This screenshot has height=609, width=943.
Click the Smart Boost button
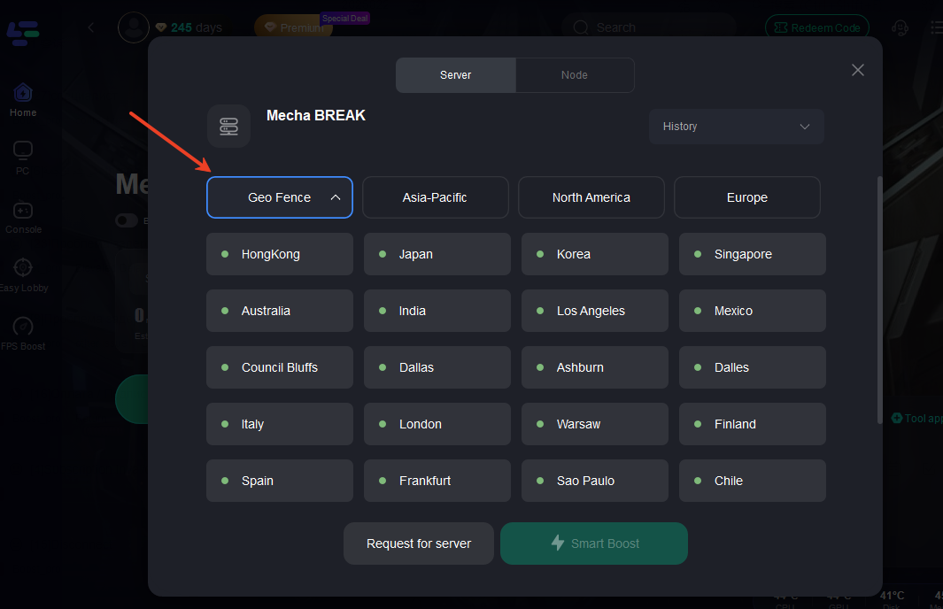click(x=593, y=543)
